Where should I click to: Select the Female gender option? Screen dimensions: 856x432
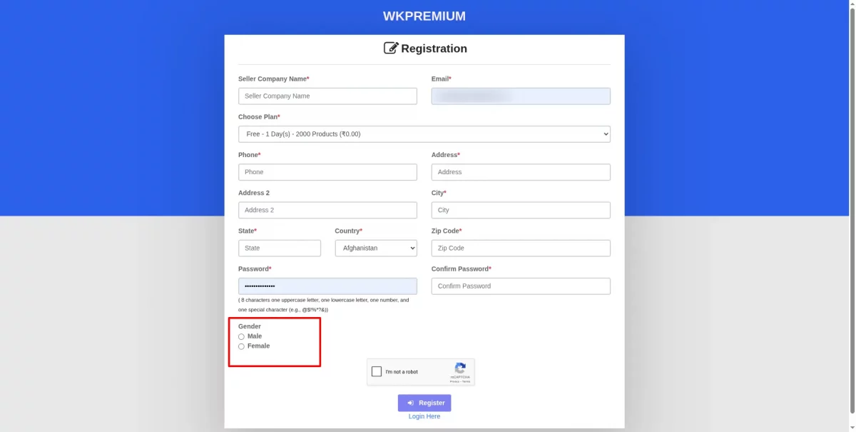(241, 346)
